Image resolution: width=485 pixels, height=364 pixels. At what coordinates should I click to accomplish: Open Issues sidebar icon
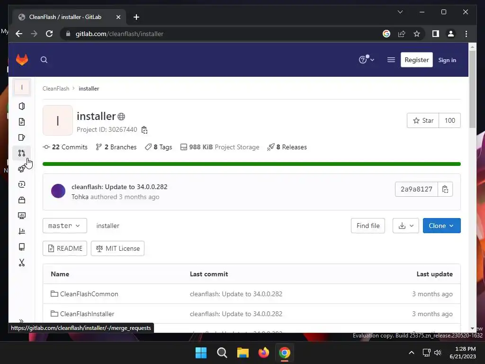pos(22,137)
